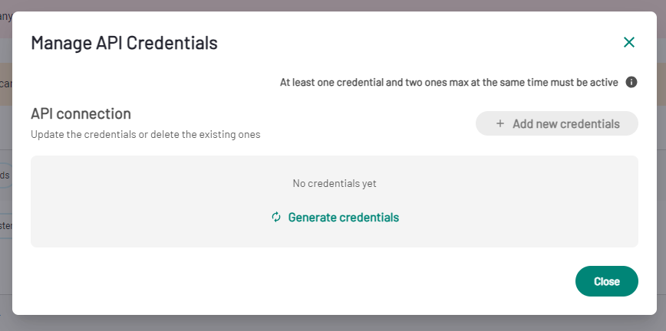Viewport: 666px width, 331px height.
Task: Click the Update the credentials description text
Action: [145, 135]
